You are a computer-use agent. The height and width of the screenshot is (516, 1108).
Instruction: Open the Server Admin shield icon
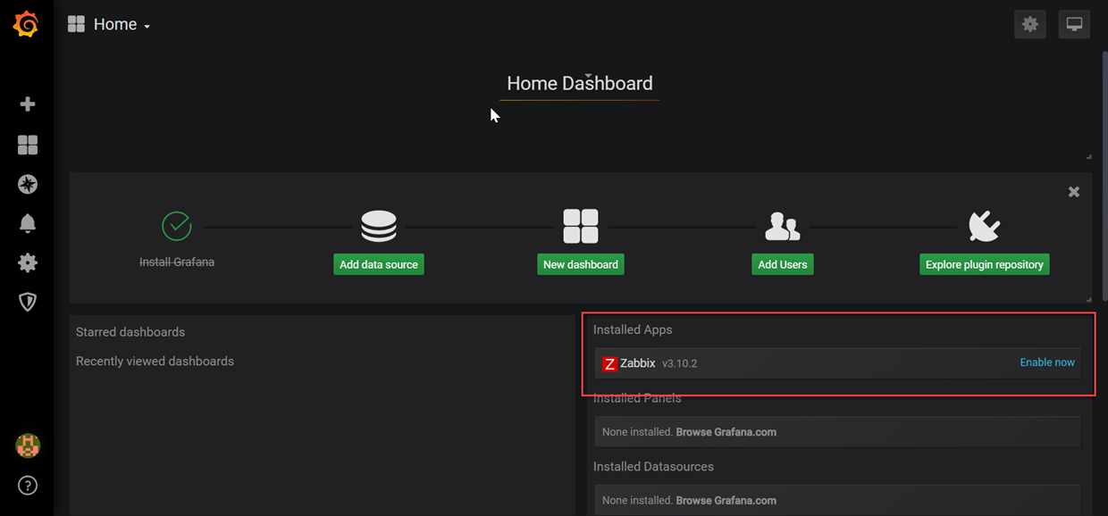click(28, 302)
